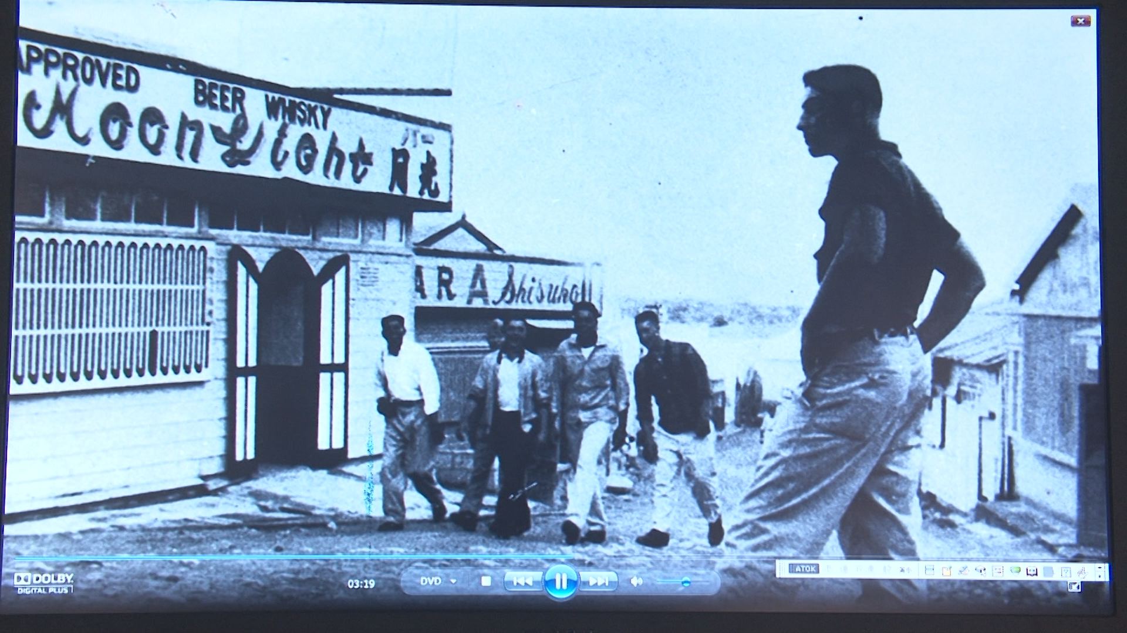Click the up arrow on ATOK toolbar edge

[1099, 567]
